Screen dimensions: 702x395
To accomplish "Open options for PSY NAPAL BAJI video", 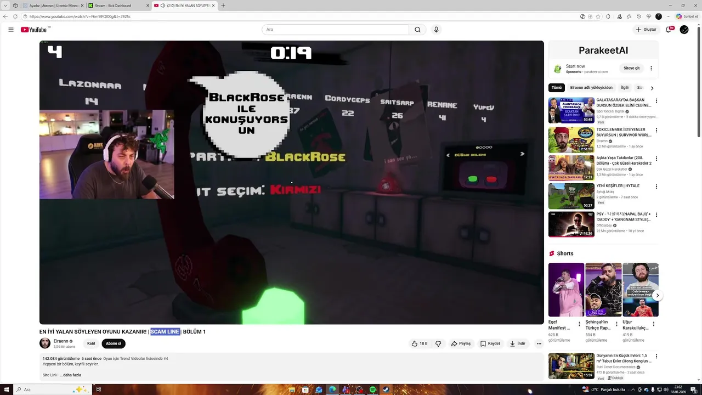I will [656, 215].
